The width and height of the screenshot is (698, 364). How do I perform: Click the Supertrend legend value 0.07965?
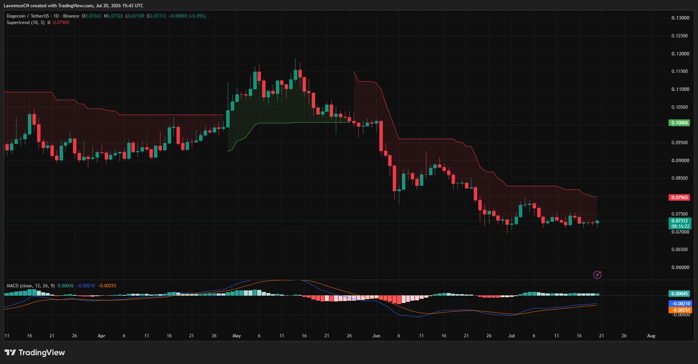click(61, 23)
